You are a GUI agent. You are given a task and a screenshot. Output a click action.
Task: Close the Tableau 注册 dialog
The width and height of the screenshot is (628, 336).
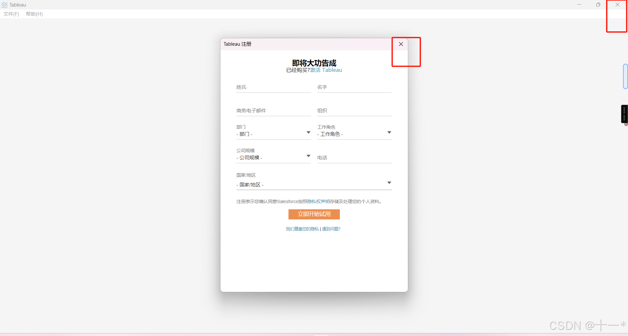(401, 44)
